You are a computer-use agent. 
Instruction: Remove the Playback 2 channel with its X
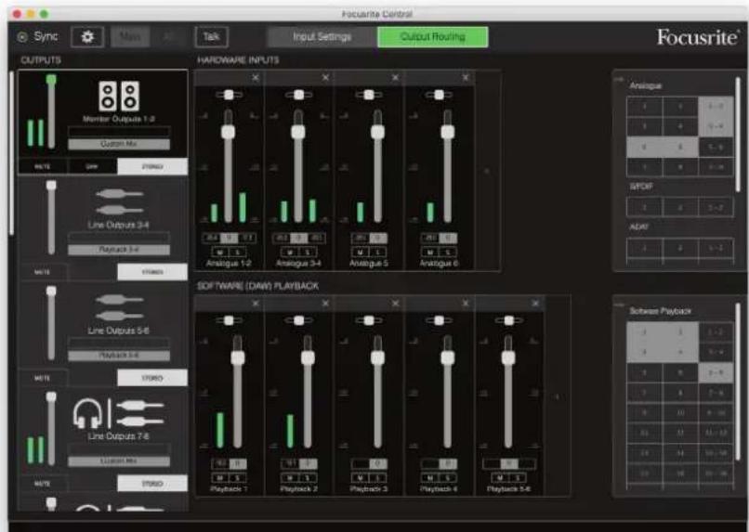coord(325,303)
